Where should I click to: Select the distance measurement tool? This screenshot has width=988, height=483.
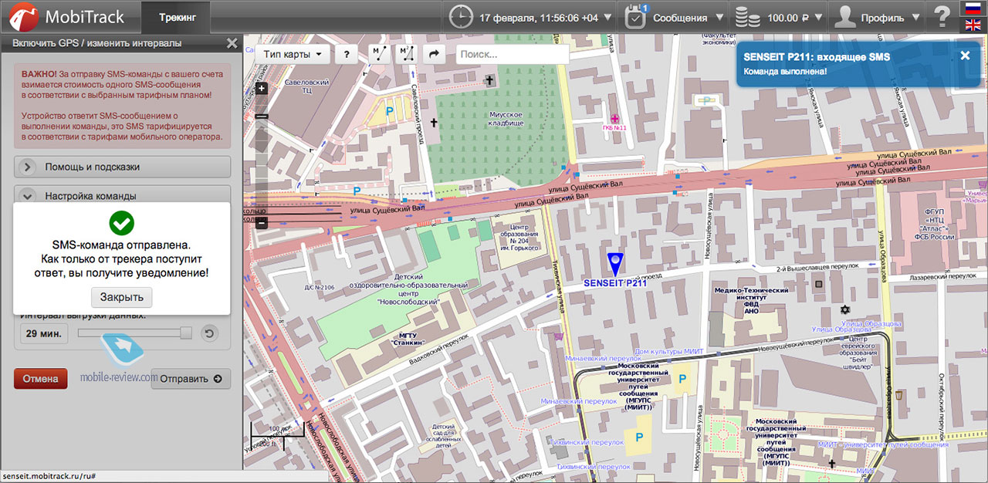379,54
